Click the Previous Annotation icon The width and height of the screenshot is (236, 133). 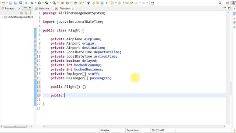click(x=119, y=3)
